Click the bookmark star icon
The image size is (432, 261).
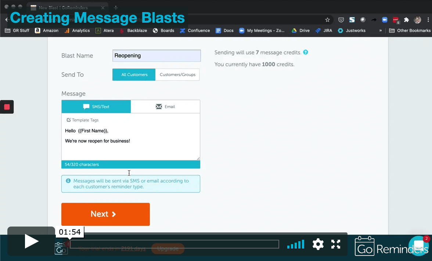coord(327,19)
